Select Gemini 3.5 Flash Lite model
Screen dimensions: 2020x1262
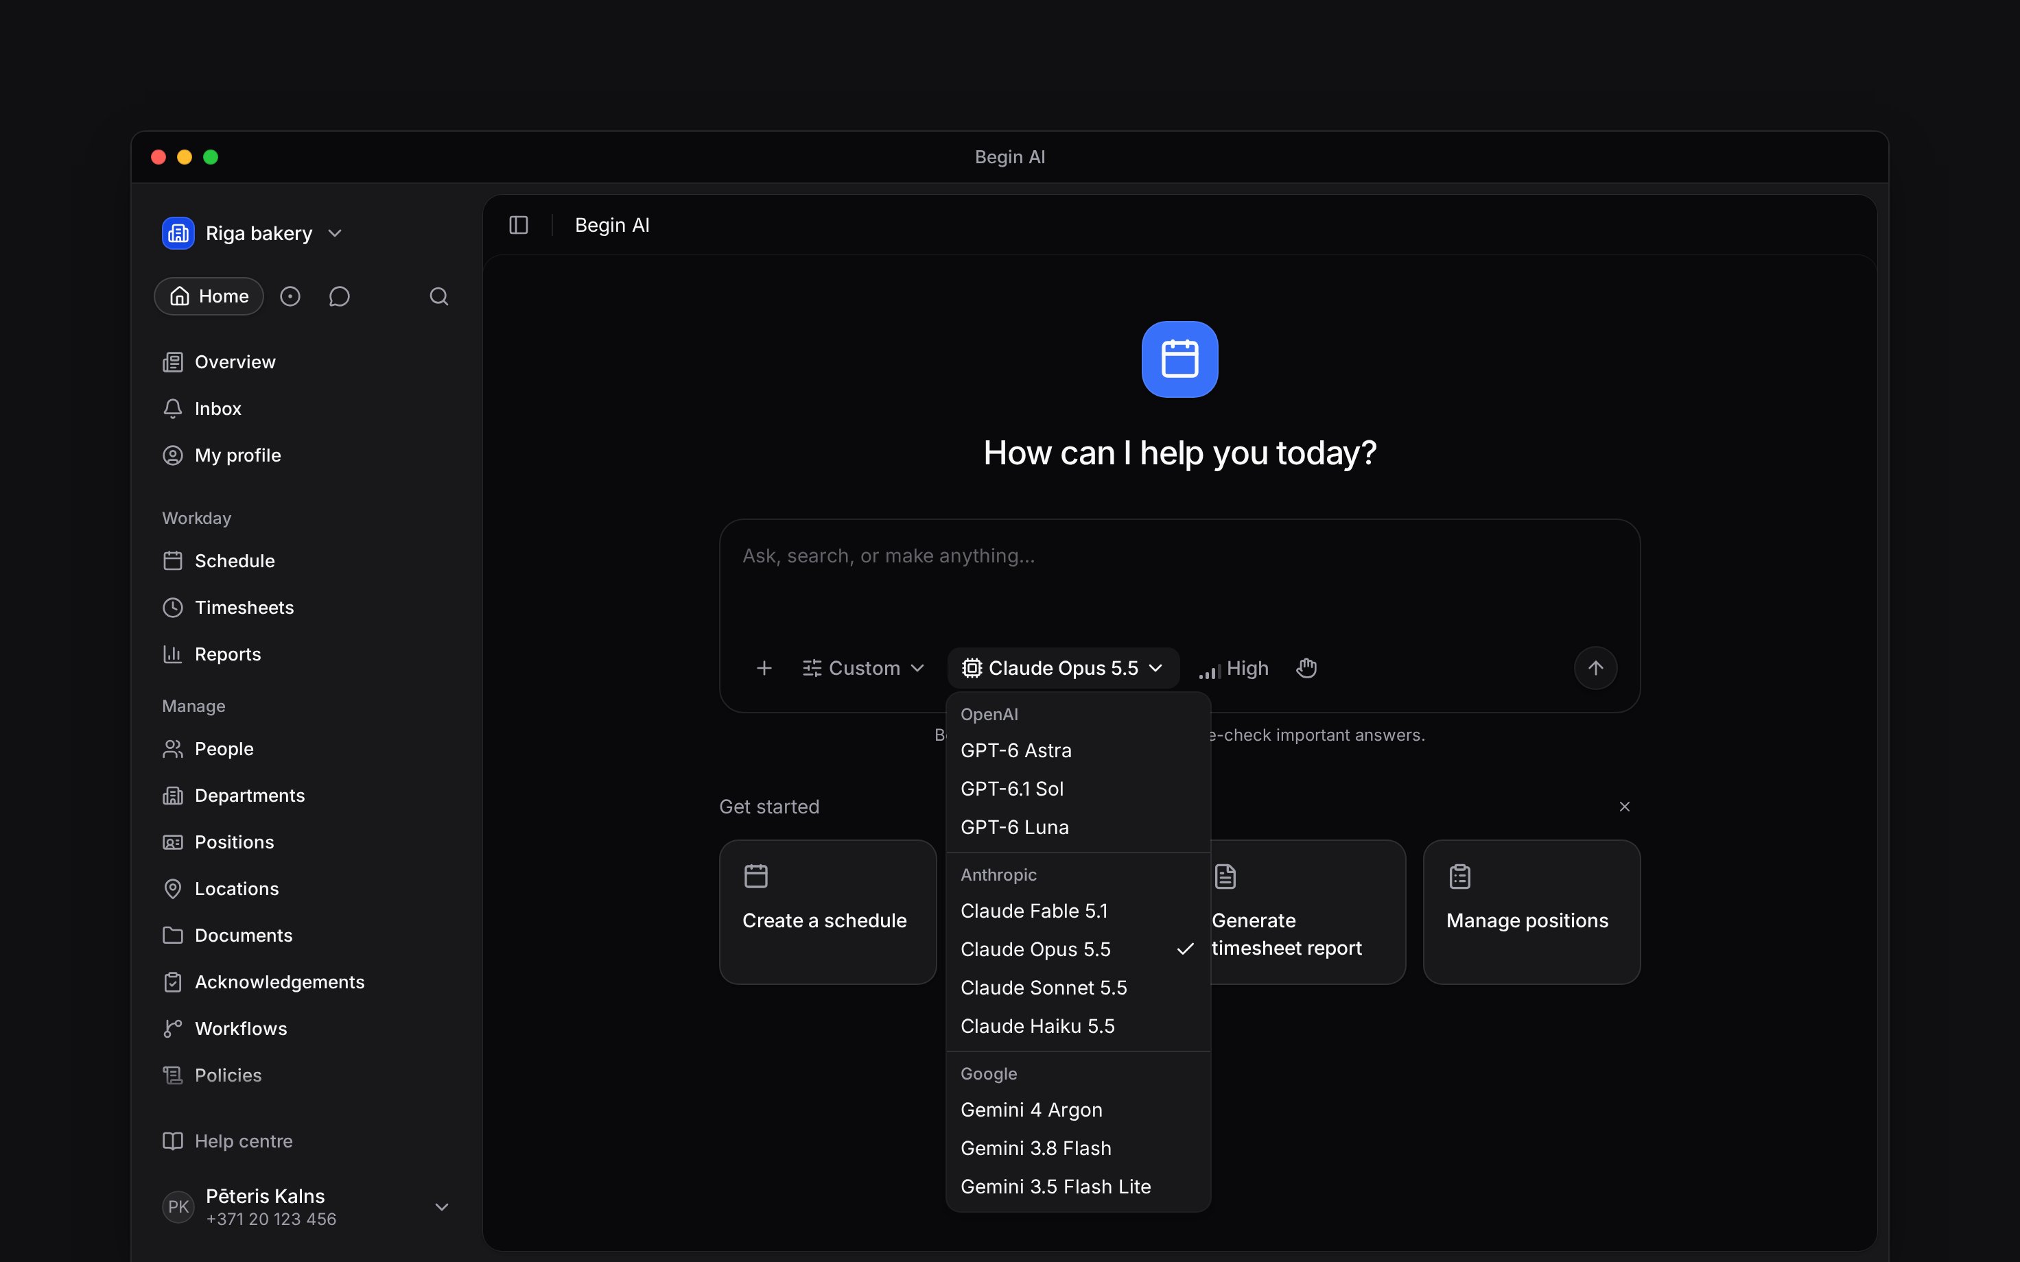pos(1078,1187)
